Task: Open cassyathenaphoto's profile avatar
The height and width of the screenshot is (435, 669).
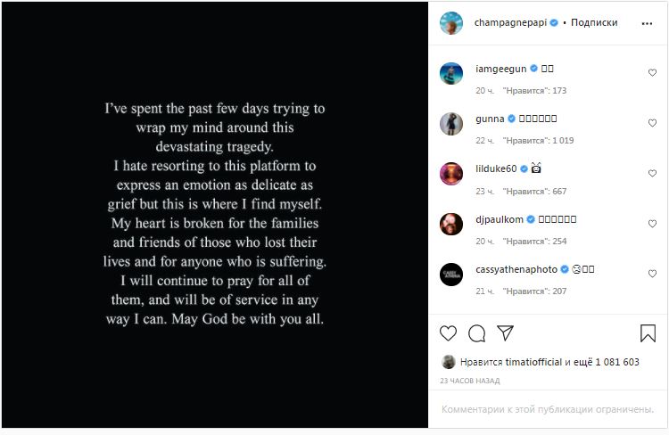Action: 451,274
